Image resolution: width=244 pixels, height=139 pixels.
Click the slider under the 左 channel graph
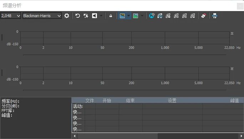124,55
